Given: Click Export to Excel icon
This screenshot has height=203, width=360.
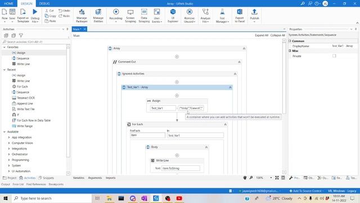Looking at the screenshot, I should click(240, 12).
